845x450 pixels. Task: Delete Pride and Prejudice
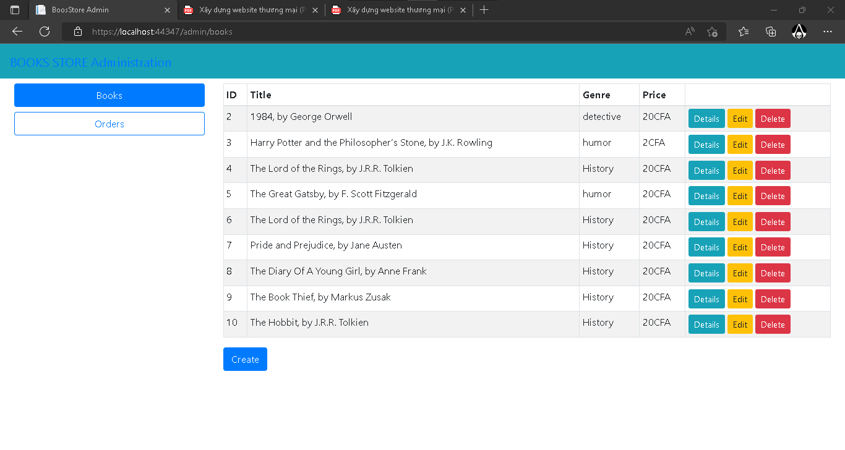point(773,247)
